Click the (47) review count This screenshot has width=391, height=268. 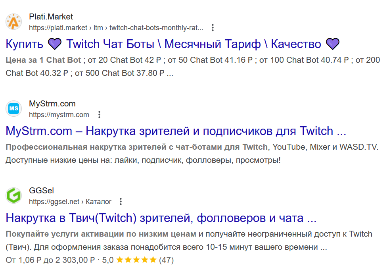[166, 260]
